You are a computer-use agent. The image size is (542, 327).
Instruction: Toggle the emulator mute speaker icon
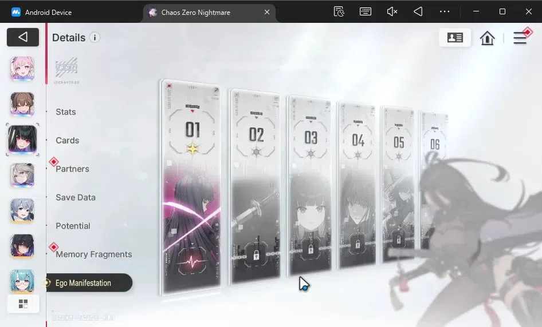pyautogui.click(x=392, y=12)
